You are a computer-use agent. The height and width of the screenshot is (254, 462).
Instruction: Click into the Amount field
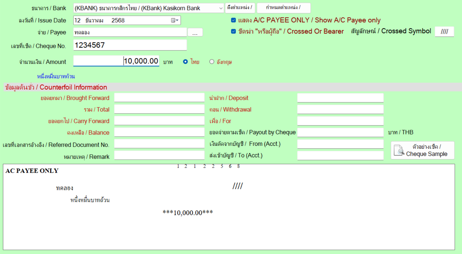click(x=116, y=61)
